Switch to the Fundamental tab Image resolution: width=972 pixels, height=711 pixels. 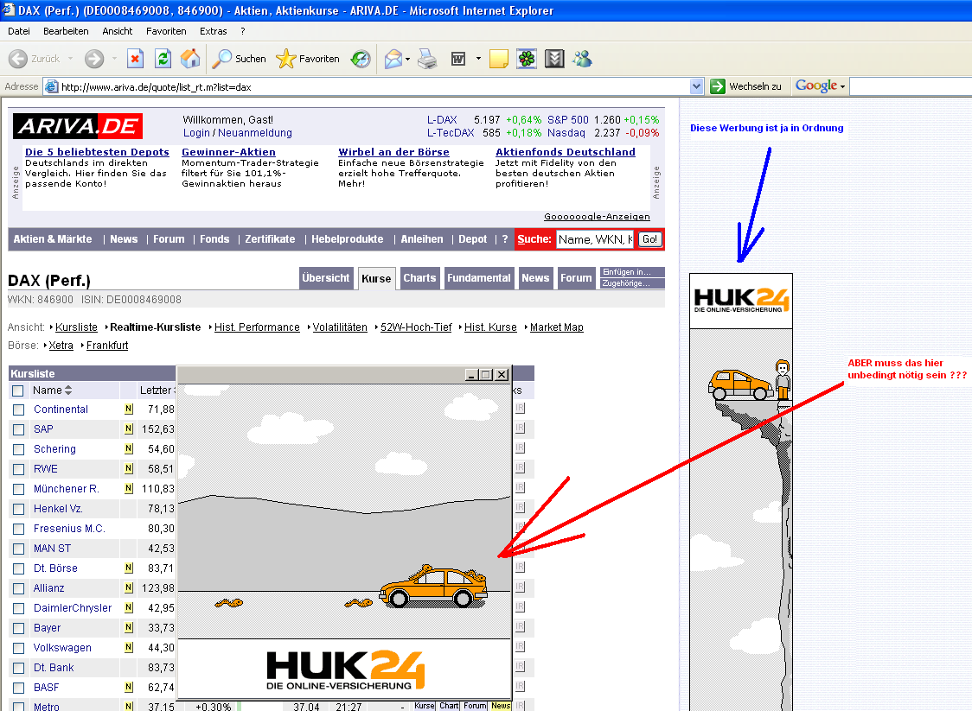[478, 278]
